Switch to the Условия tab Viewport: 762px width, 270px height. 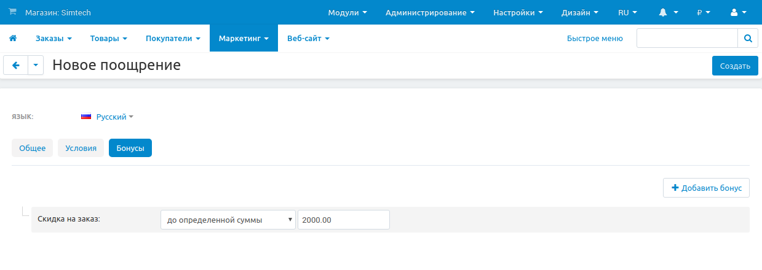point(81,148)
